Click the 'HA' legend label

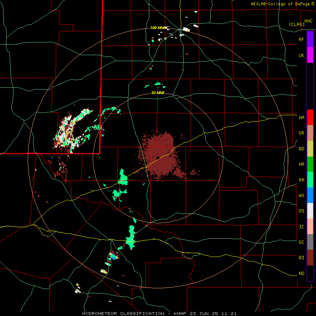301,117
